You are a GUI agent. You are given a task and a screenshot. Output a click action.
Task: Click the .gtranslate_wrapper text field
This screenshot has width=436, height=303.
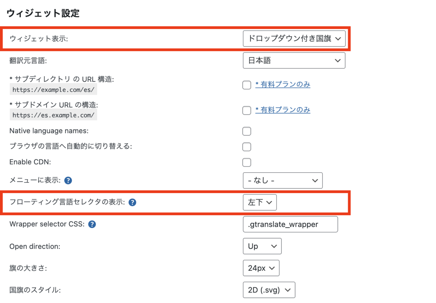290,224
